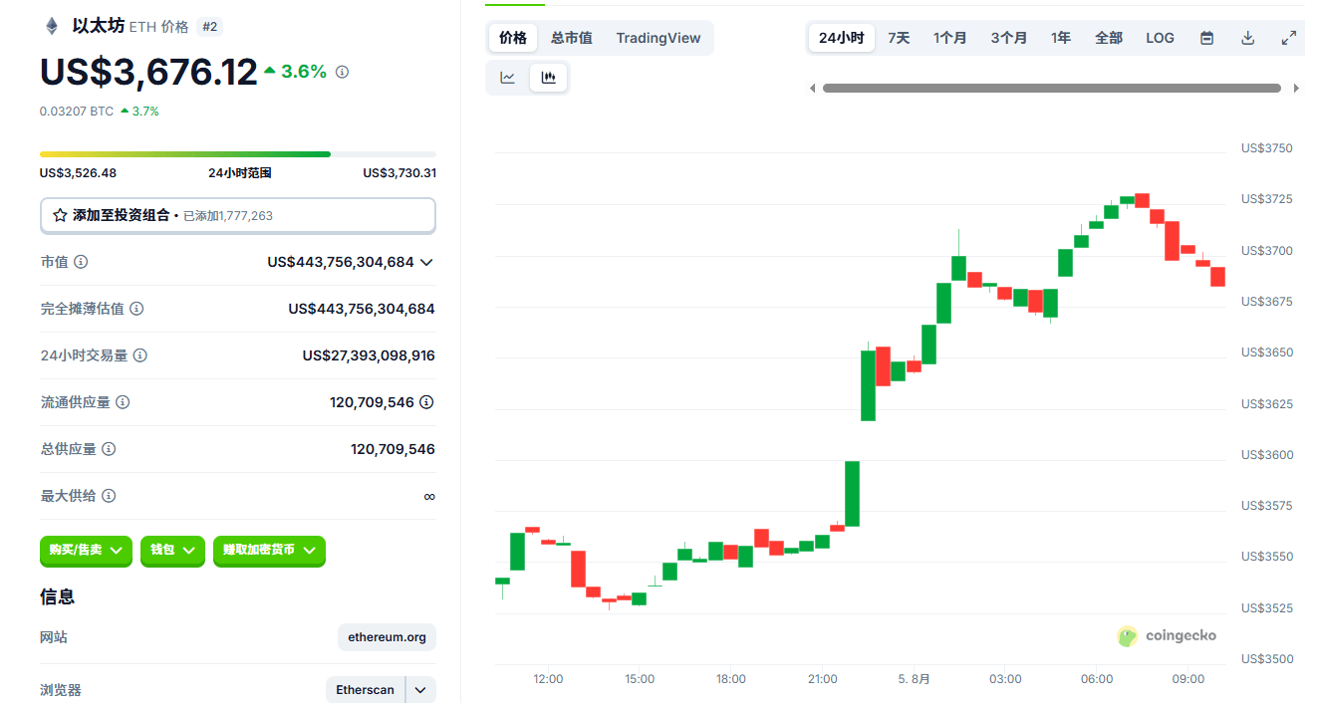The height and width of the screenshot is (703, 1320).
Task: Open the TradingView tab
Action: [658, 38]
